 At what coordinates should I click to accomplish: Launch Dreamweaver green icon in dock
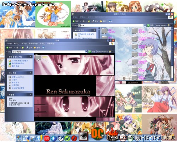pos(67,138)
